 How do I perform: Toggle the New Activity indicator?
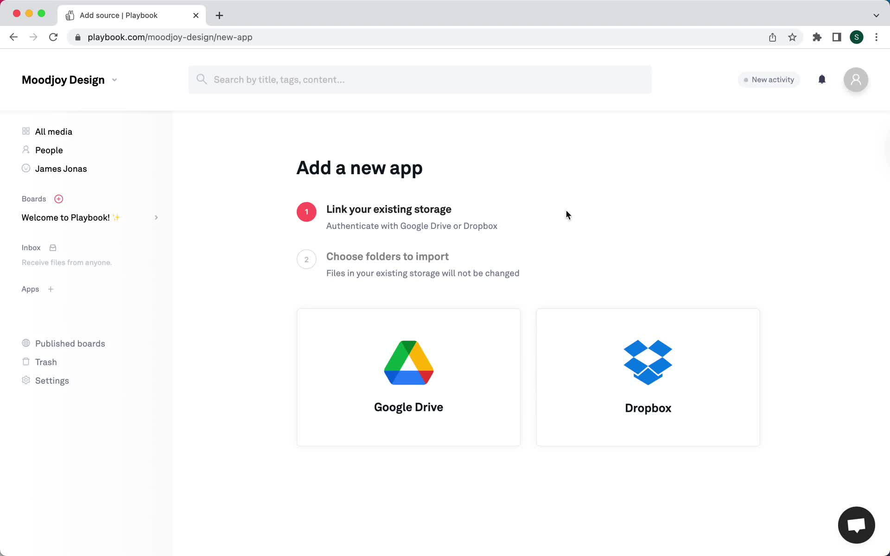pyautogui.click(x=768, y=79)
